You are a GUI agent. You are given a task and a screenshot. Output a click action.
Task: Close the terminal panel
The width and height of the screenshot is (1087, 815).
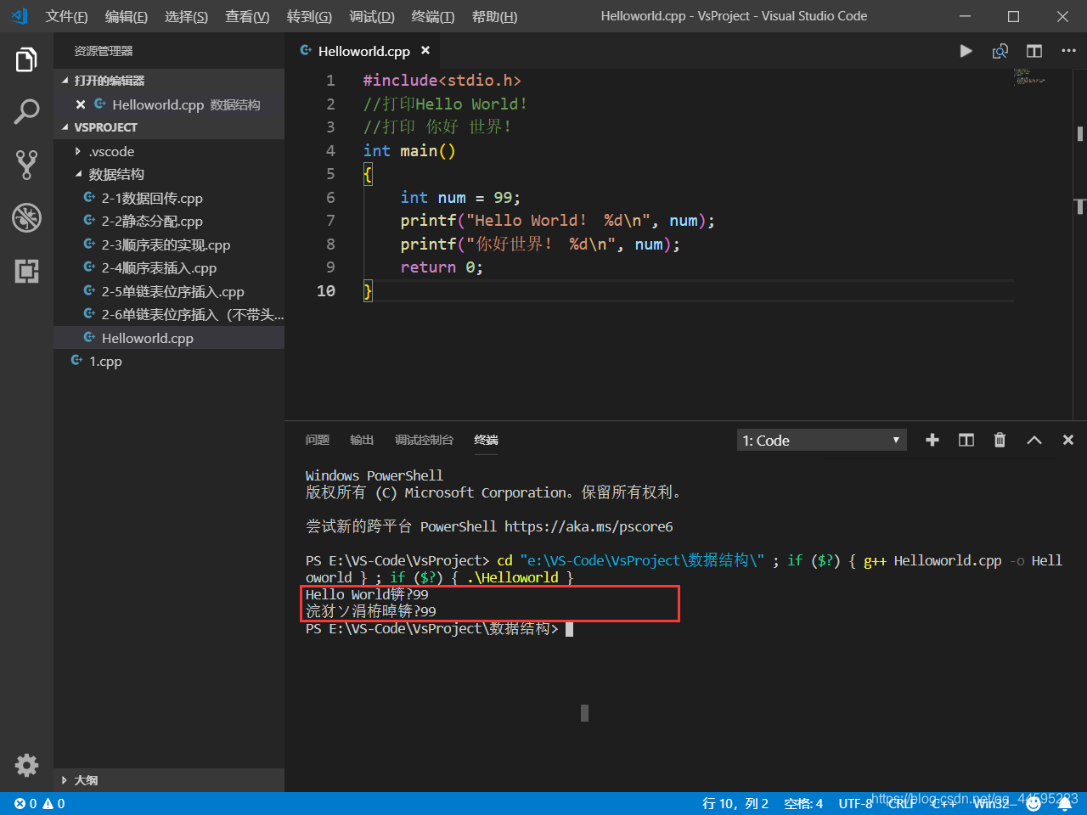coord(1068,440)
